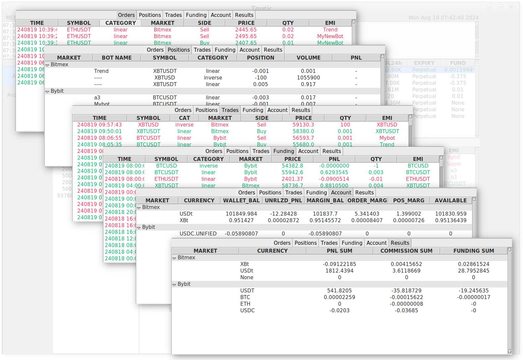Image resolution: width=523 pixels, height=360 pixels.
Task: Select the USDT results row showing 541.8205
Action: 340,290
